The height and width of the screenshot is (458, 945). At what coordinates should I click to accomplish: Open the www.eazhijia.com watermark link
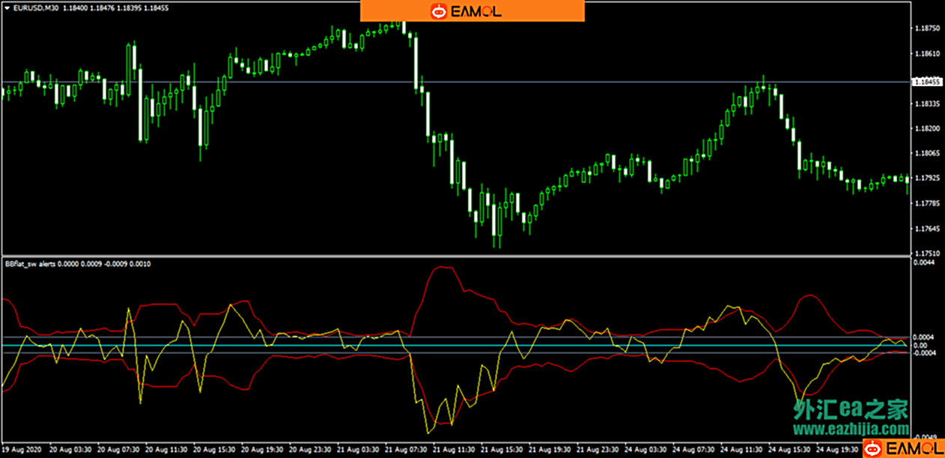[850, 430]
